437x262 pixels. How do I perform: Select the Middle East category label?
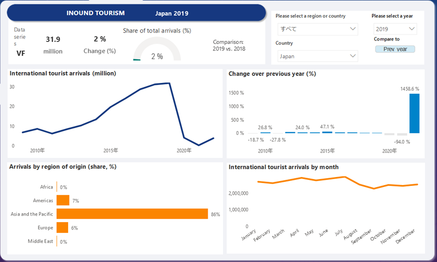click(x=41, y=241)
